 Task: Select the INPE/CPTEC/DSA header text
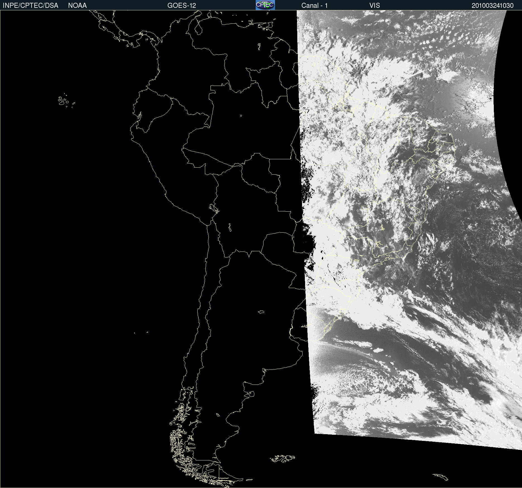click(30, 6)
